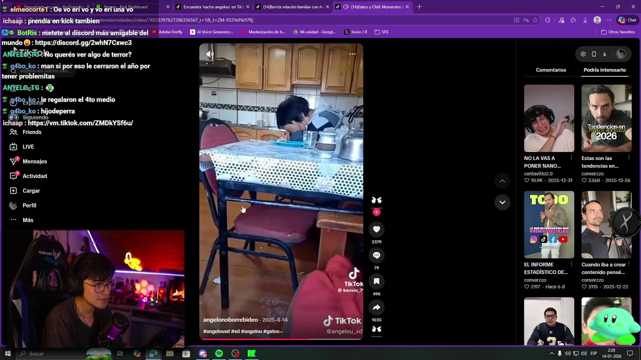Open the Adobe Firefly bookmark

167,32
